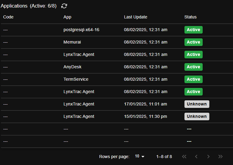Click the 15/01/2025, 11:30 pm timestamp
Image resolution: width=233 pixels, height=165 pixels.
coord(146,116)
